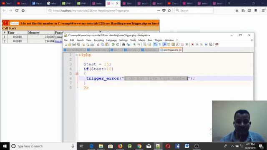
Task: Open Firefox hamburger menu
Action: coord(263,10)
